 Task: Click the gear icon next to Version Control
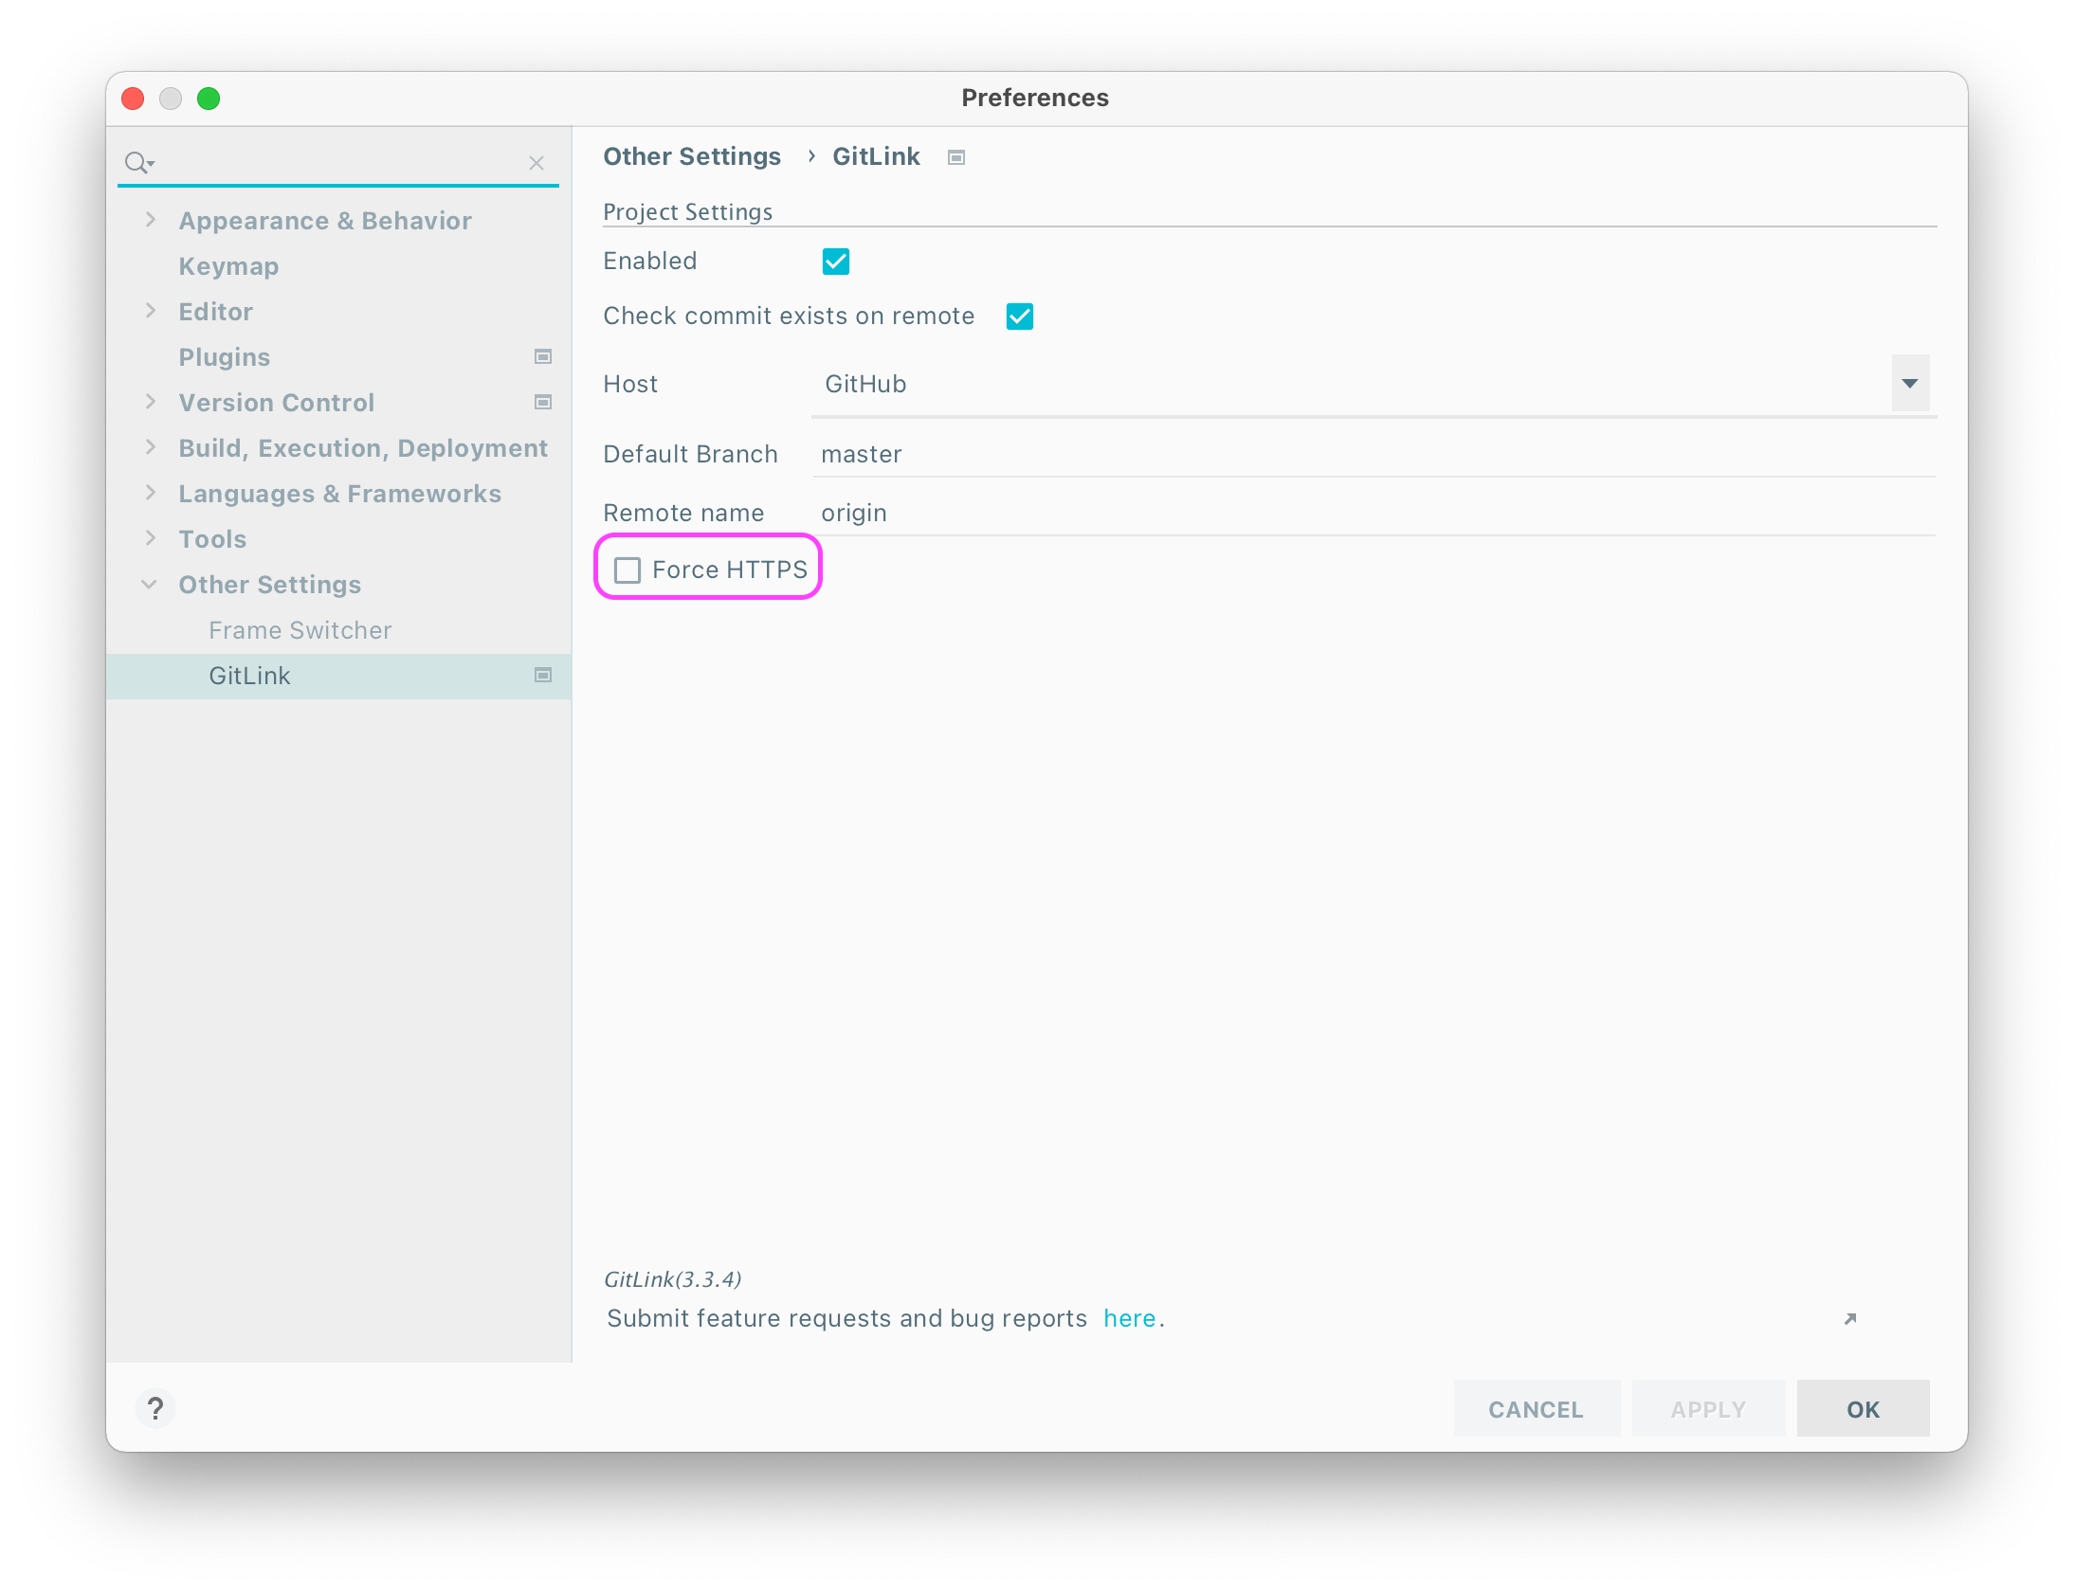click(x=542, y=402)
